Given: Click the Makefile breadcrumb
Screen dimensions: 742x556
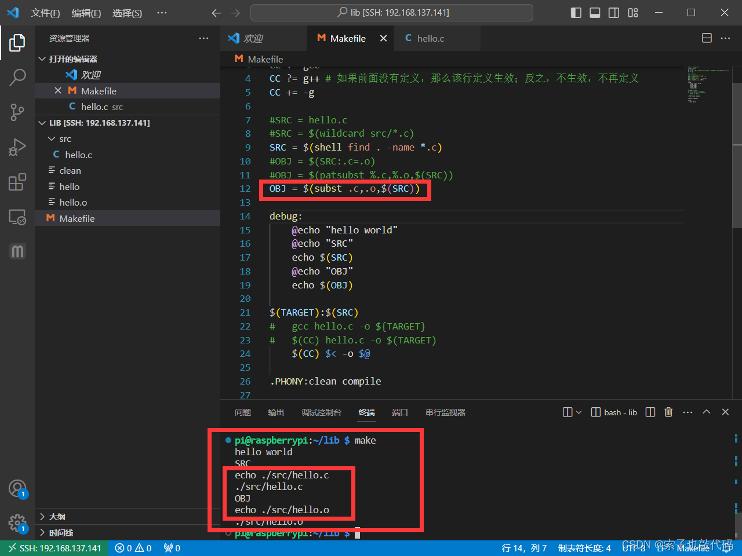Looking at the screenshot, I should pos(259,59).
